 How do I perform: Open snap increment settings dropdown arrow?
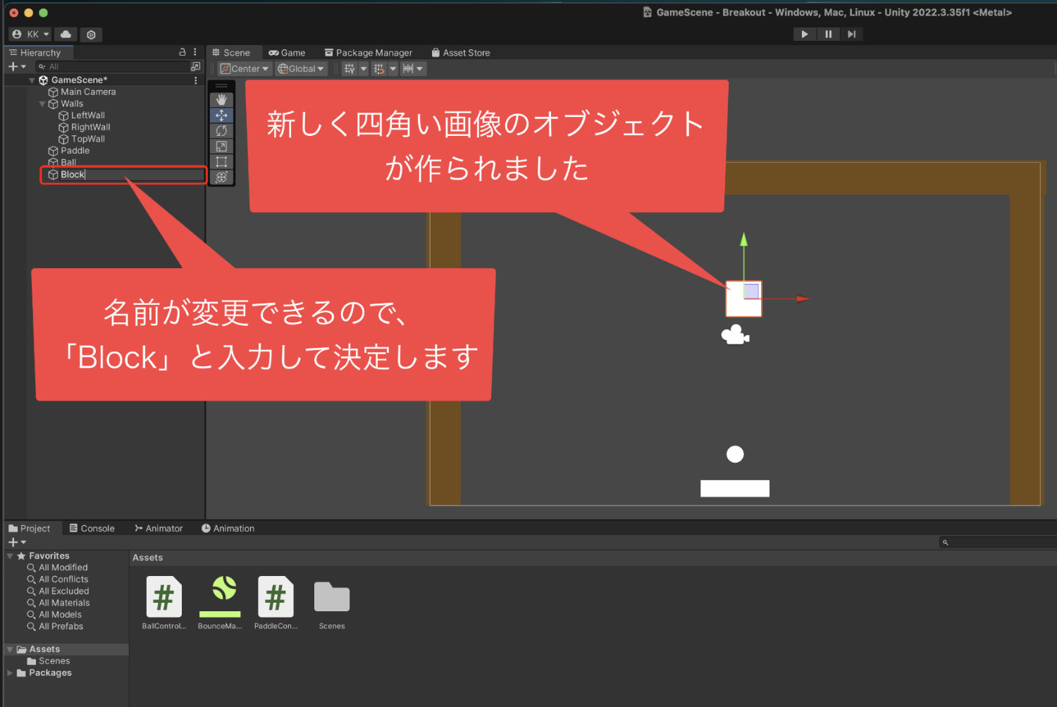(x=420, y=69)
